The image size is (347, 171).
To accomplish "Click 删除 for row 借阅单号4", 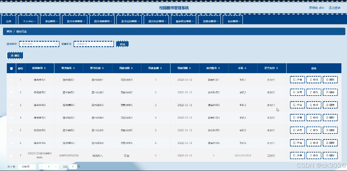I will coord(330,118).
